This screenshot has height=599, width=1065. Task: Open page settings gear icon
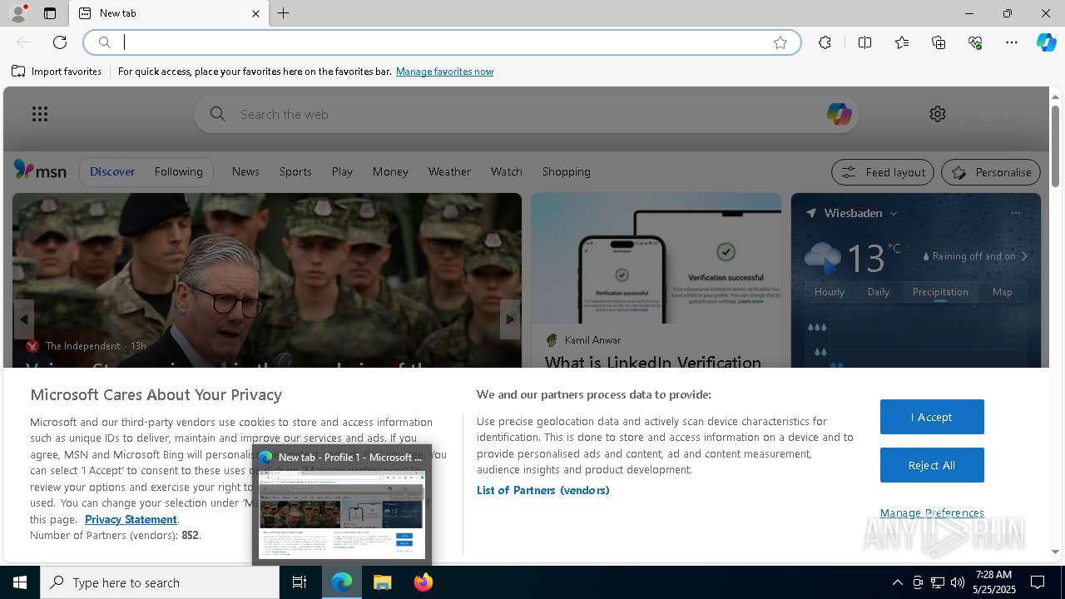click(x=938, y=114)
